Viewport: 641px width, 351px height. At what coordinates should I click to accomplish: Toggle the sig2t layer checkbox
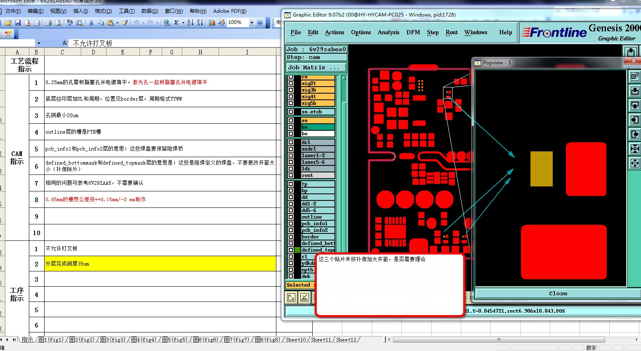point(291,83)
